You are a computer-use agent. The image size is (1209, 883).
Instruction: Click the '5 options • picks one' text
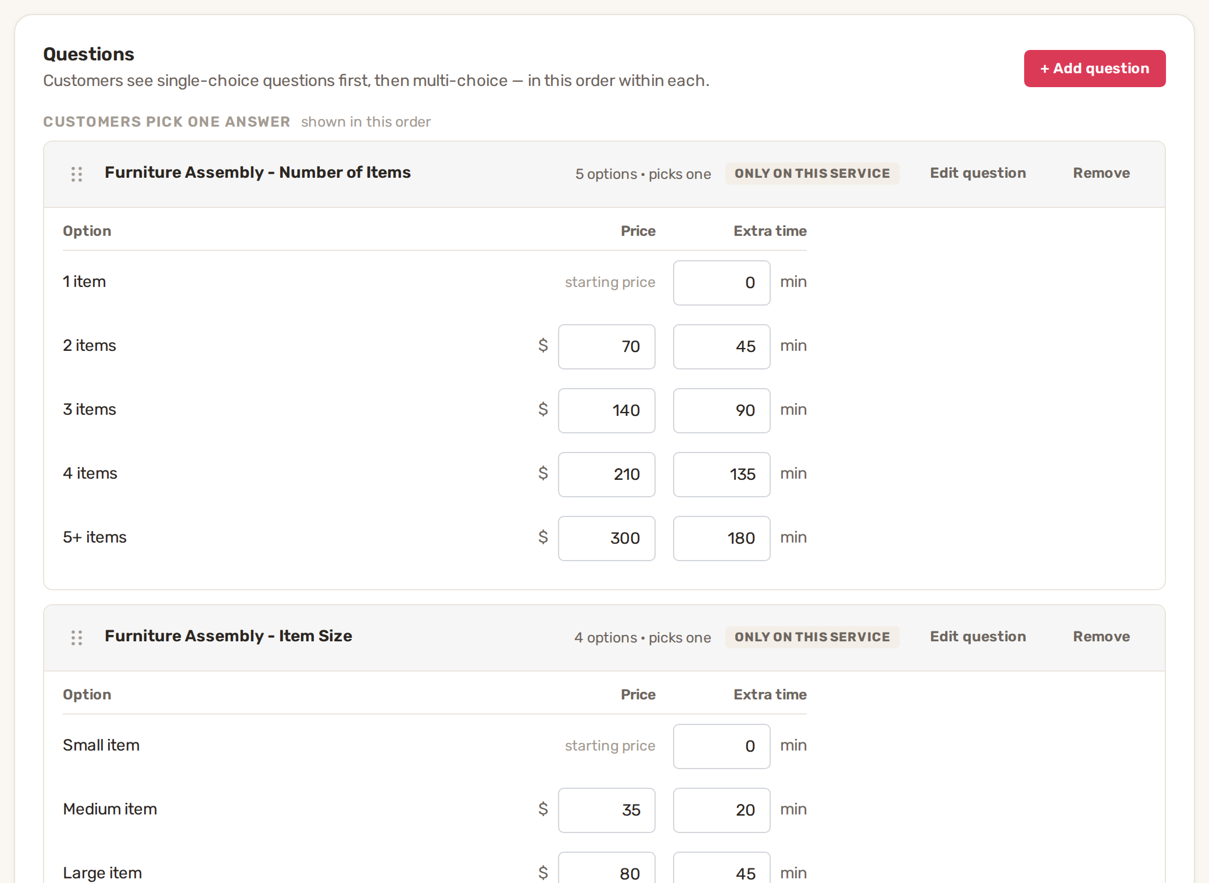coord(643,174)
